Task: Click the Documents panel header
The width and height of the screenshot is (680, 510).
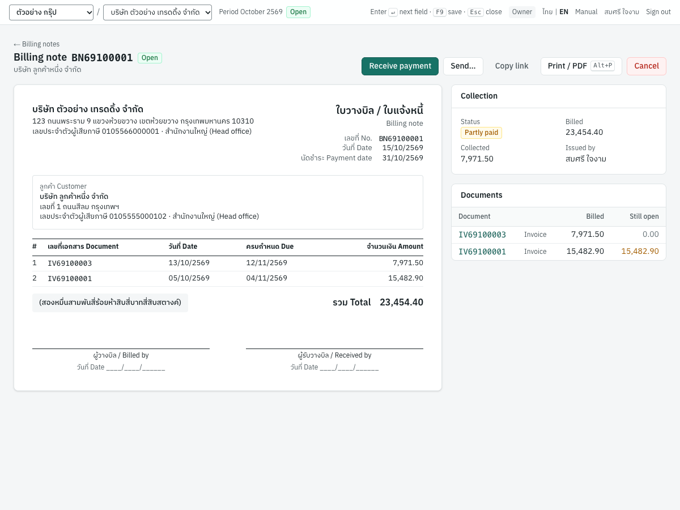Action: tap(559, 195)
